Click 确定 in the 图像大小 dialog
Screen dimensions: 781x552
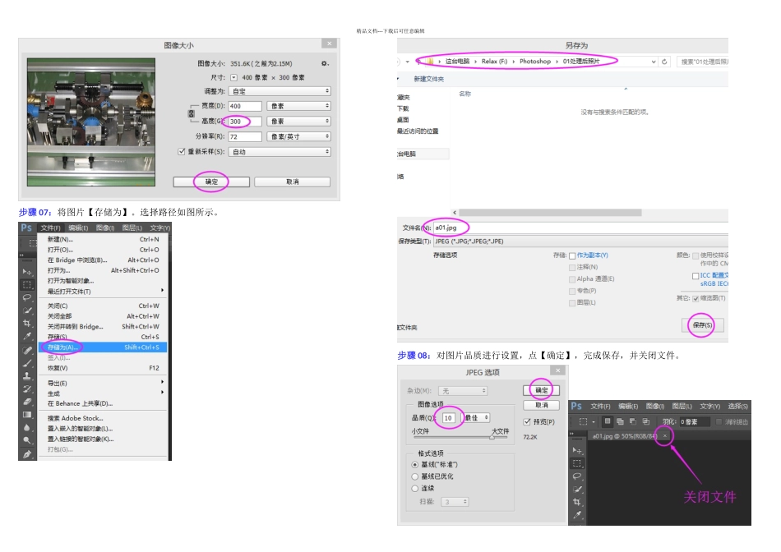[x=211, y=182]
